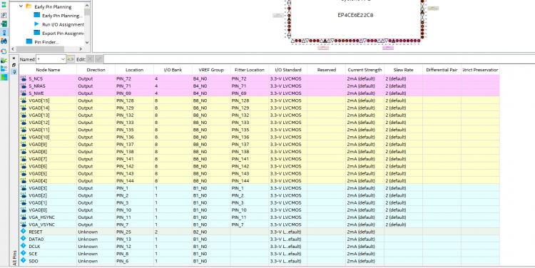Click the All Pins vertical tab label
Screen dimensions: 535x268
14,258
